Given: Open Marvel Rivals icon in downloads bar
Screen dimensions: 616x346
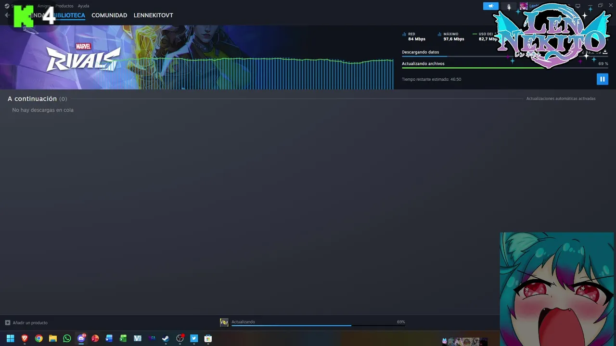Looking at the screenshot, I should click(x=224, y=322).
